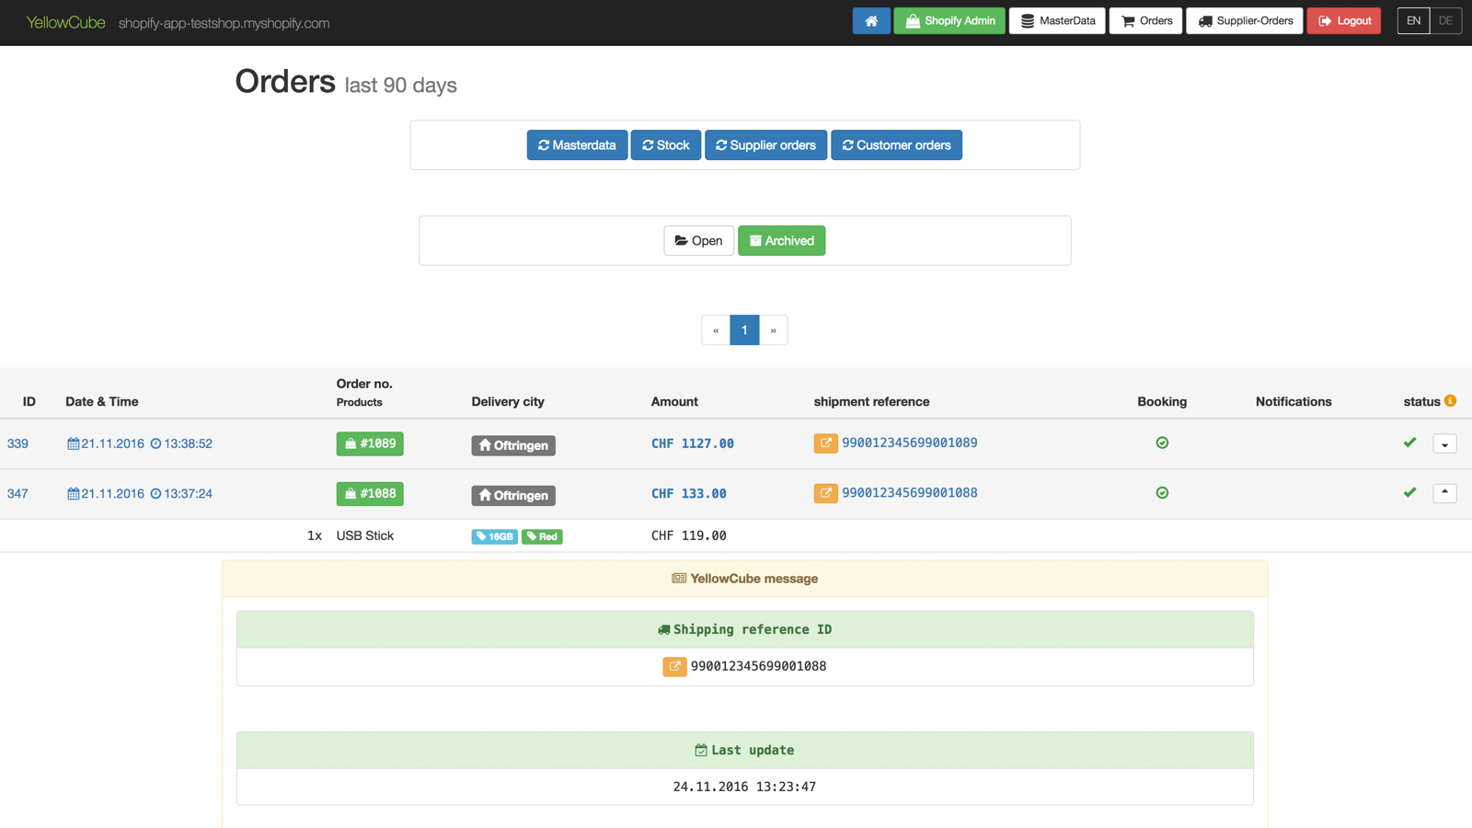Screen dimensions: 1472x828
Task: Open external link icon for shipment 990012345699001089
Action: point(825,443)
